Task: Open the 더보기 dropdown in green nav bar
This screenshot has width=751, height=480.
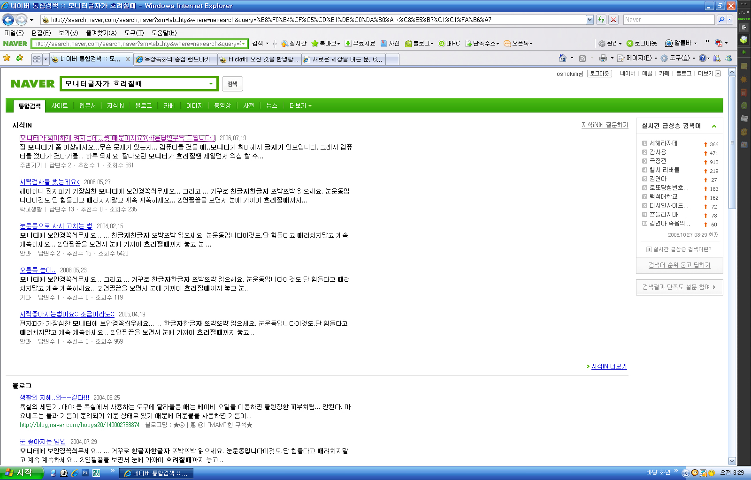Action: (300, 106)
